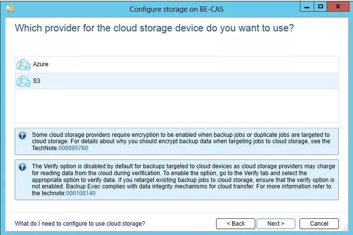353x235 pixels.
Task: Click the Verify option info icon
Action: click(22, 167)
